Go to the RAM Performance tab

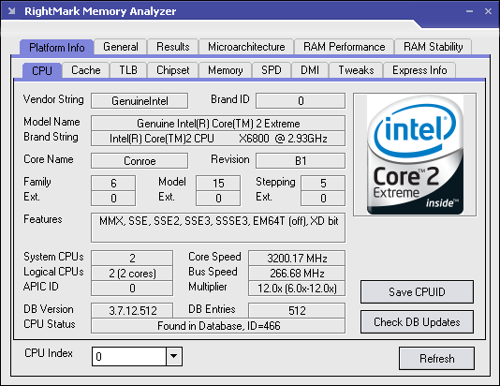(x=344, y=47)
